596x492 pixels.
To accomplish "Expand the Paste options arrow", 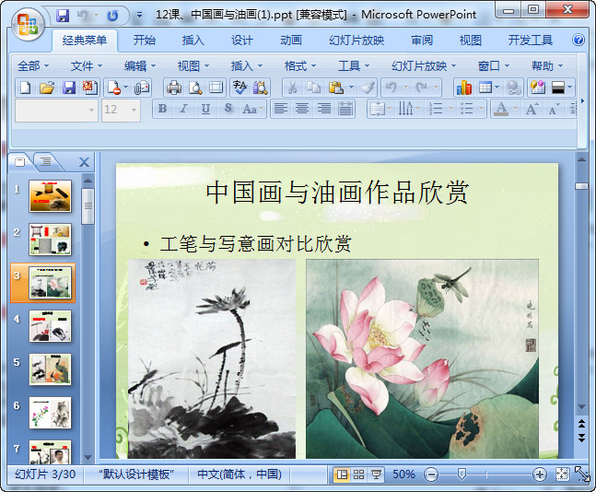I will pyautogui.click(x=351, y=88).
